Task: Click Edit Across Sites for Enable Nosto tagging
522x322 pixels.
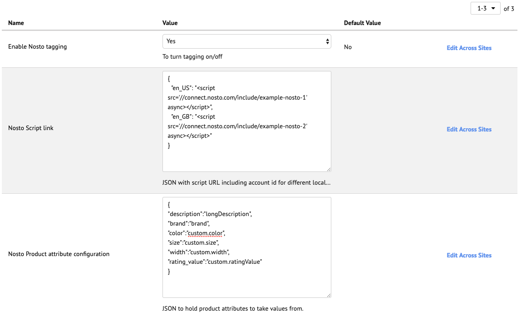Action: pos(469,48)
